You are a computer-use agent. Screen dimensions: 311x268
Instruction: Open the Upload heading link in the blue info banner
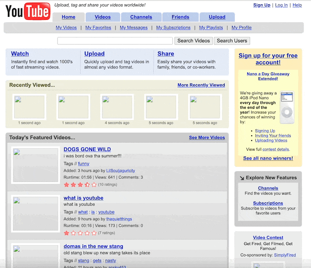tap(94, 54)
